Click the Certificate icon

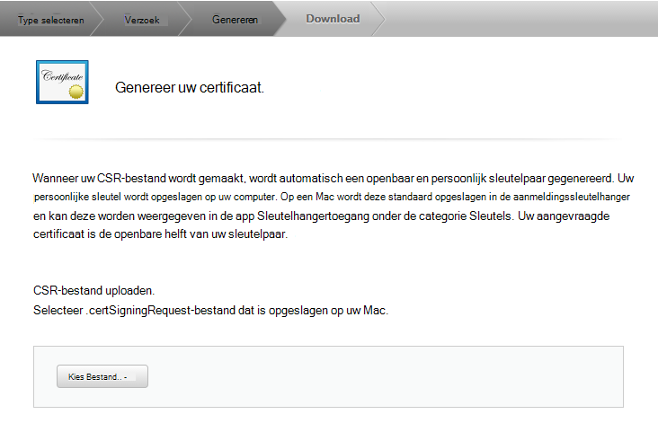tap(62, 82)
